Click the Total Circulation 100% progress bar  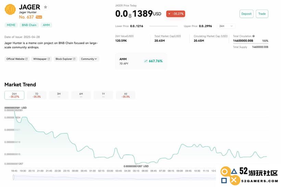click(x=251, y=43)
